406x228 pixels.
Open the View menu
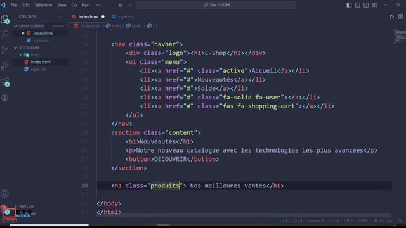[62, 5]
